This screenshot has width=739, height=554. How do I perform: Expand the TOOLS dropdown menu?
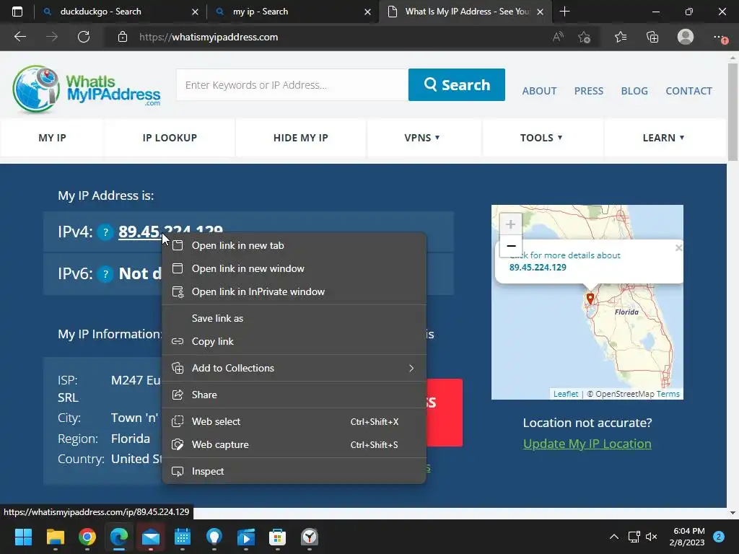point(541,138)
